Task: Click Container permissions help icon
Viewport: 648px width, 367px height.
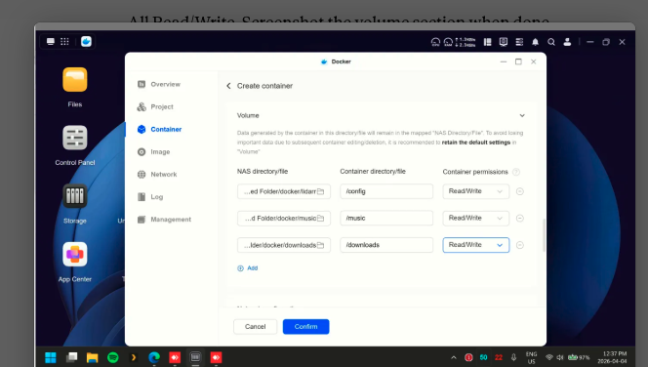Action: pyautogui.click(x=516, y=172)
